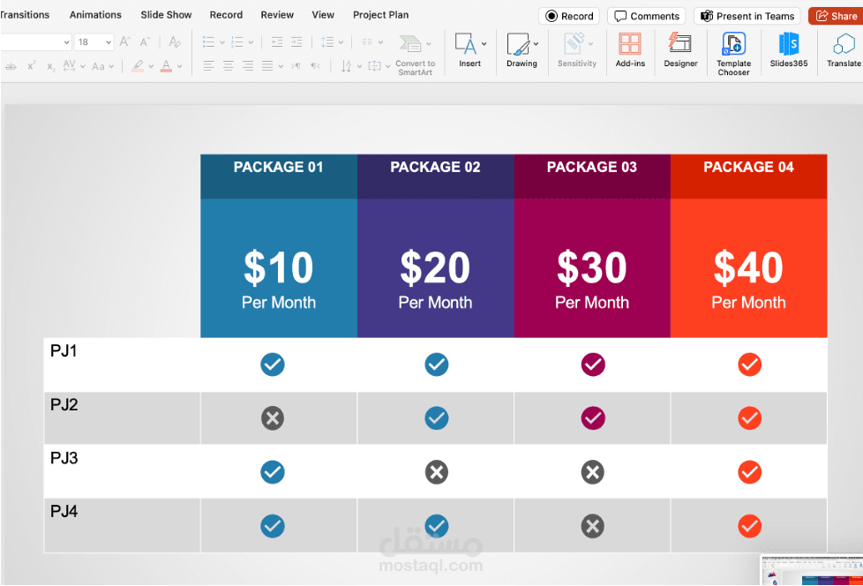Image resolution: width=863 pixels, height=586 pixels.
Task: Open the line spacing options
Action: pyautogui.click(x=327, y=41)
